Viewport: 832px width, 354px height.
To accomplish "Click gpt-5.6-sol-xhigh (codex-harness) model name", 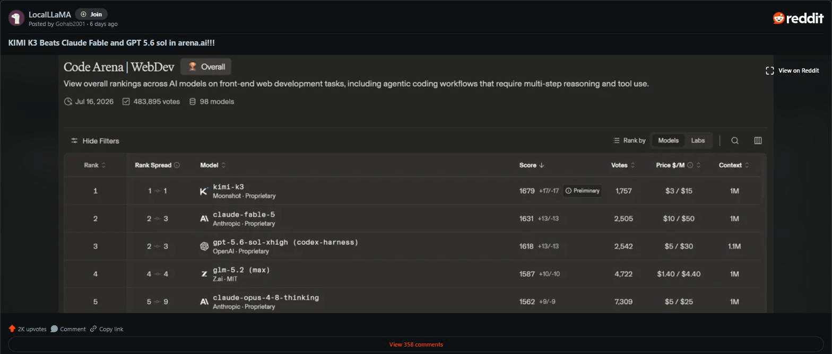I will coord(285,242).
